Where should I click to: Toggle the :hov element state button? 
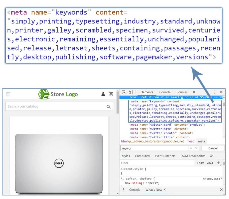coord(201,163)
